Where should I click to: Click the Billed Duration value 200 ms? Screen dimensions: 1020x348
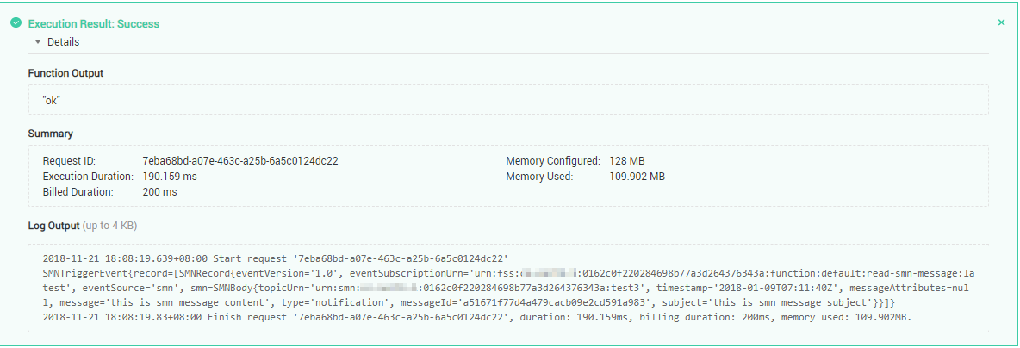[x=159, y=192]
